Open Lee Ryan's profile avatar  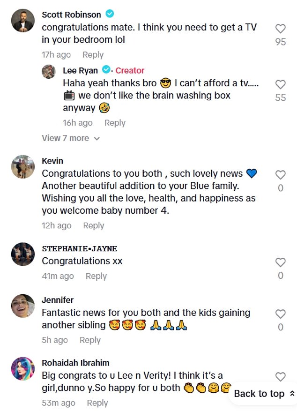pyautogui.click(x=49, y=71)
